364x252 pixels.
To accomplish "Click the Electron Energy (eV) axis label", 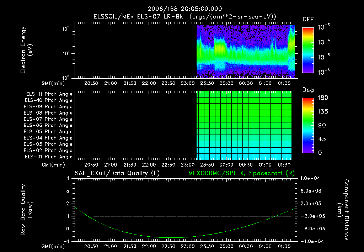I will pos(26,50).
